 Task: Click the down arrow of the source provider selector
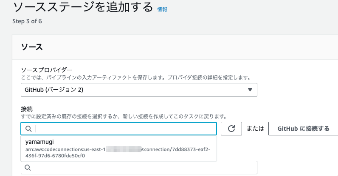[x=250, y=90]
